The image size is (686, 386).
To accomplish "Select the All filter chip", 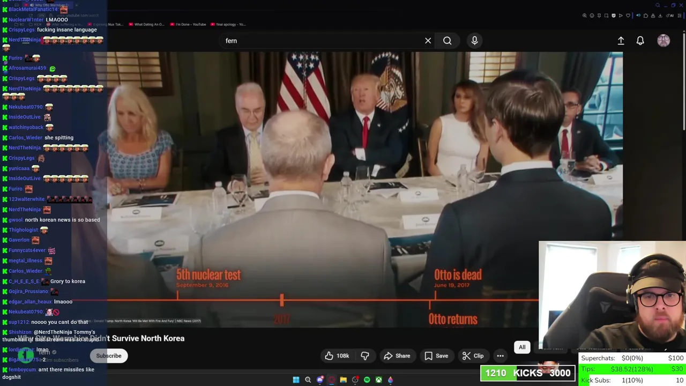I will tap(522, 347).
